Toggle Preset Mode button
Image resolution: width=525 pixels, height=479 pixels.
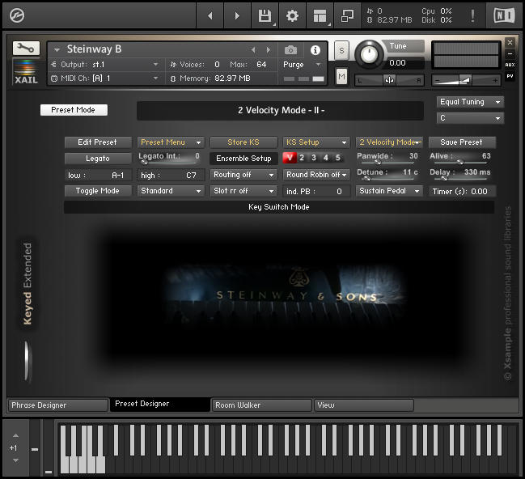point(74,110)
